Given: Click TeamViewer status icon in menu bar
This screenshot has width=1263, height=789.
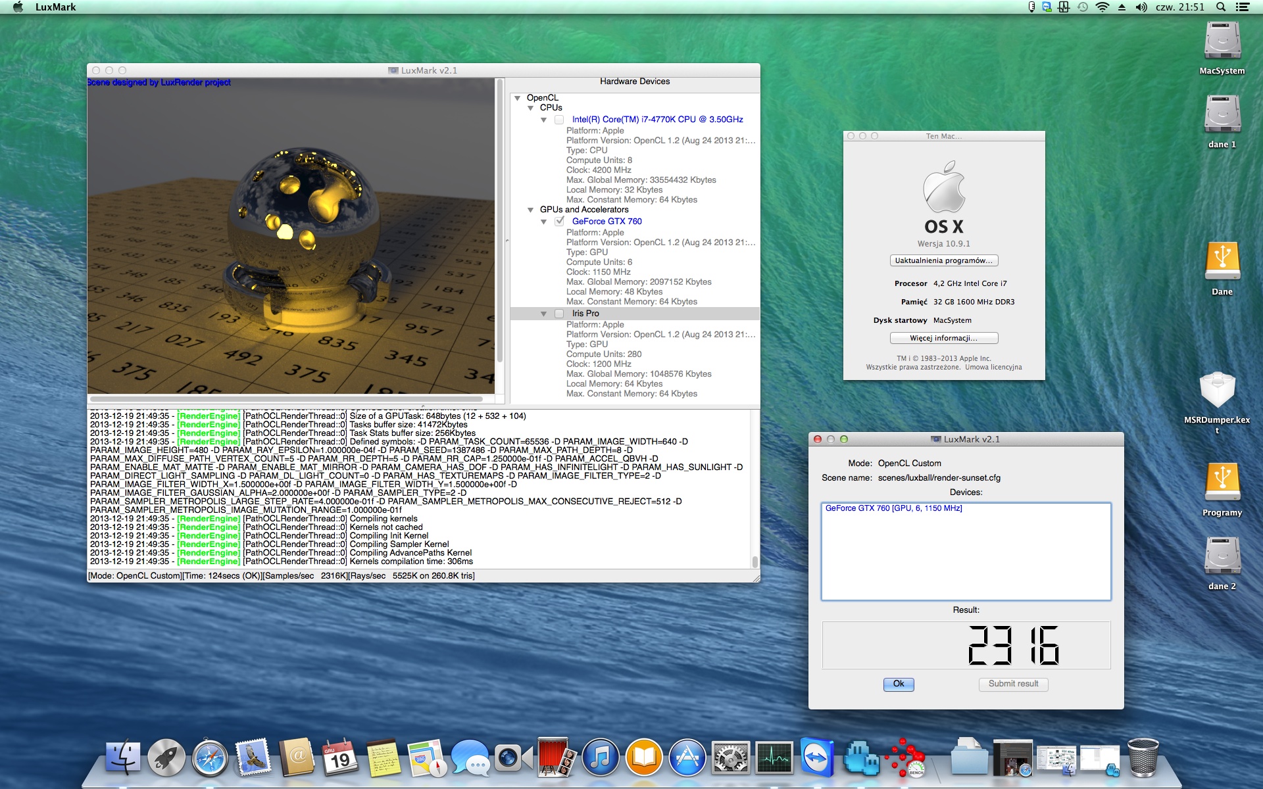Looking at the screenshot, I should 1047,7.
